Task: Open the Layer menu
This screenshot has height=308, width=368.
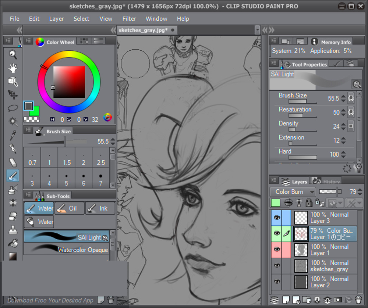Action: [x=56, y=19]
